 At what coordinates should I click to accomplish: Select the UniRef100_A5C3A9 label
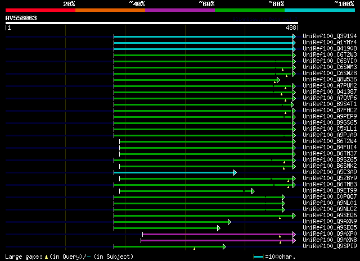330,172
